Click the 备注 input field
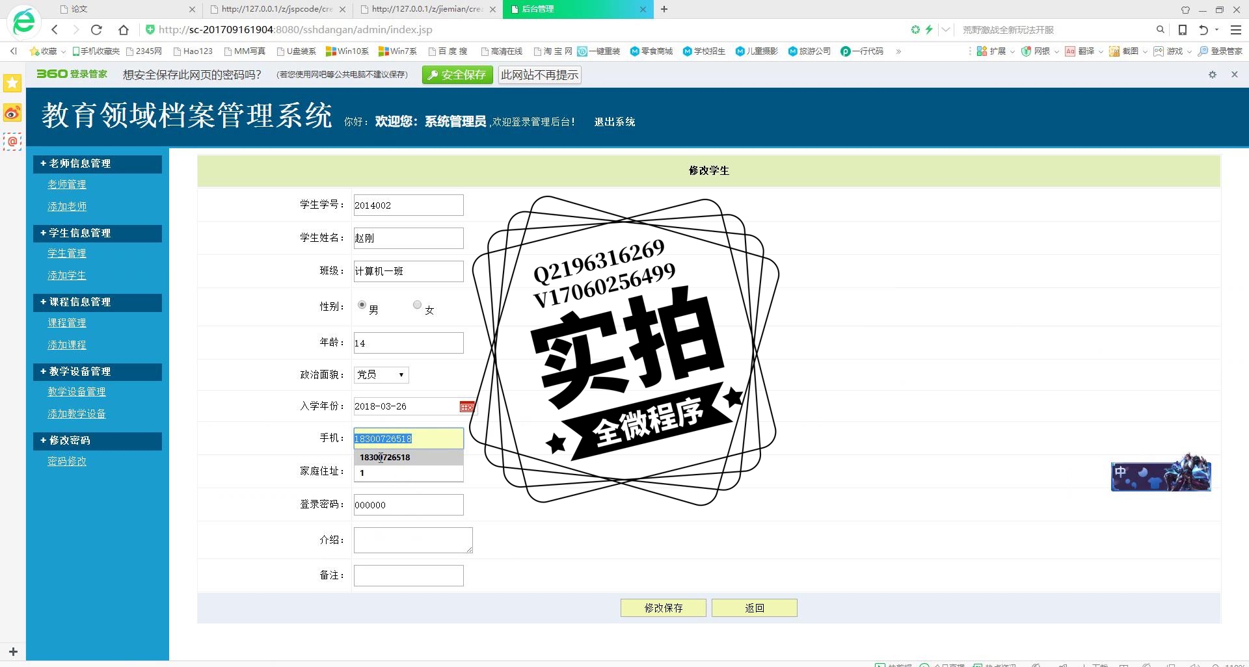This screenshot has width=1249, height=667. click(409, 576)
